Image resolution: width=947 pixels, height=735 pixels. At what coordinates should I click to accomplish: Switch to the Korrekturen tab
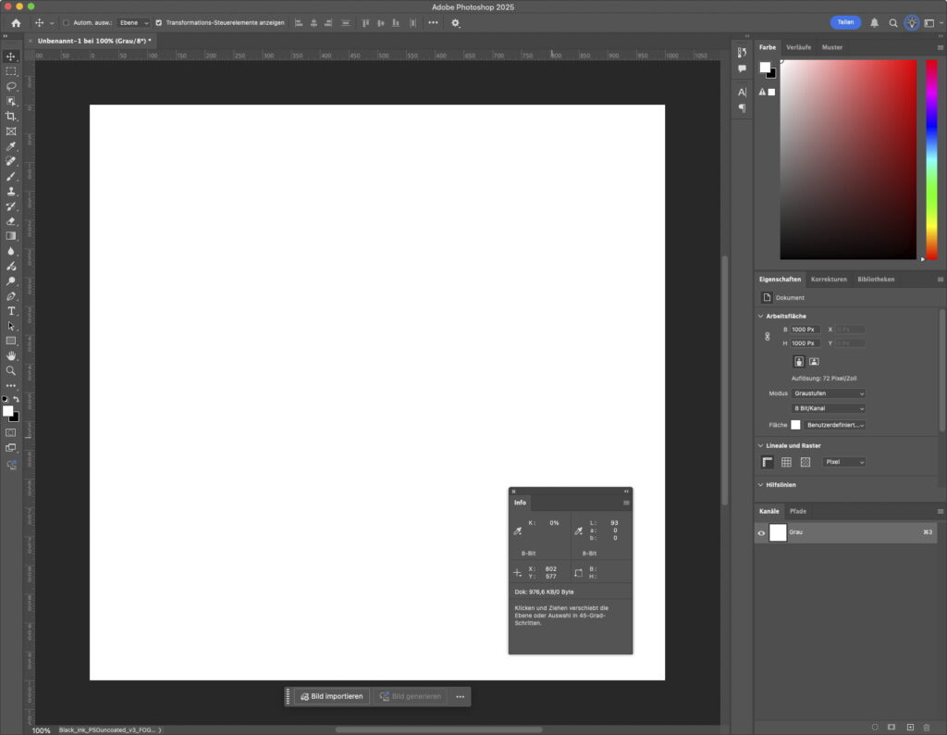(x=829, y=280)
